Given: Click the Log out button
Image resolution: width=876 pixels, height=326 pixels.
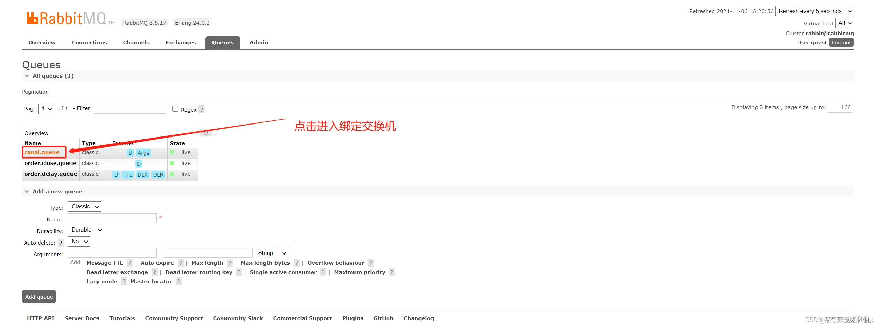Looking at the screenshot, I should tap(841, 43).
